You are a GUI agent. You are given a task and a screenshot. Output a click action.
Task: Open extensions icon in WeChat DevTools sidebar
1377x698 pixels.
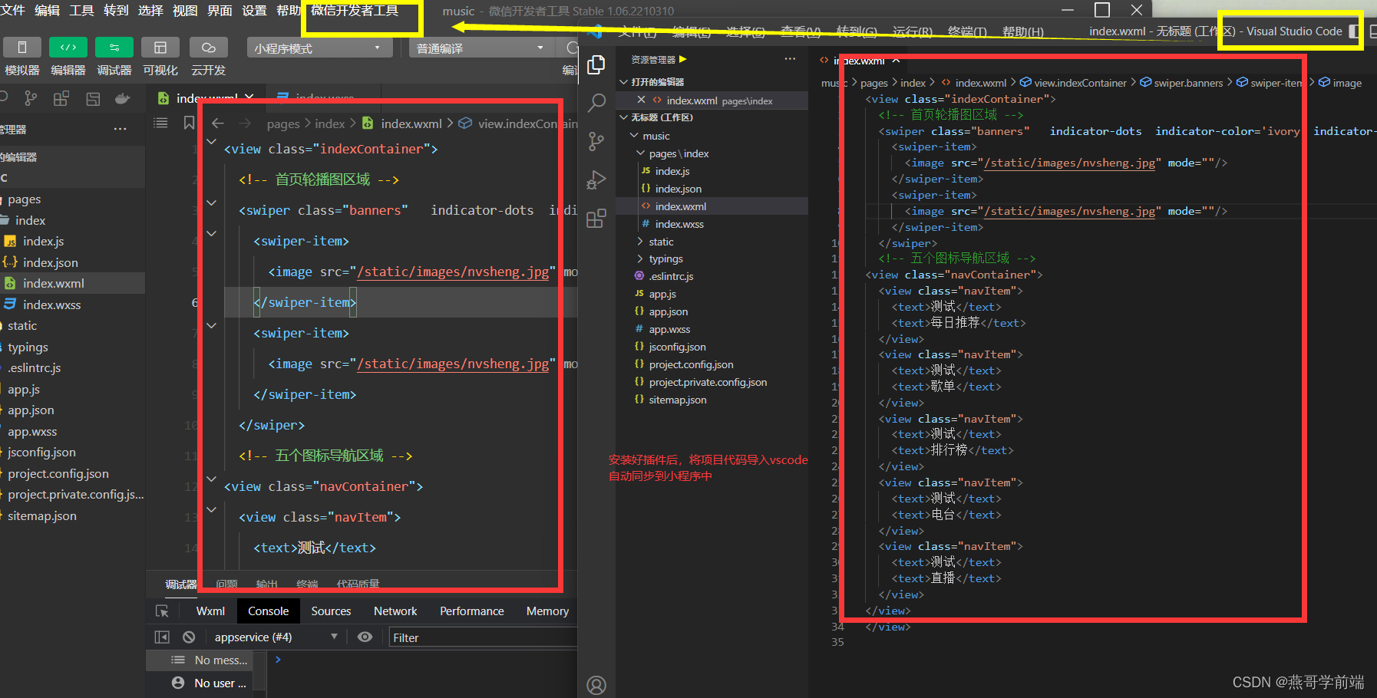tap(61, 98)
